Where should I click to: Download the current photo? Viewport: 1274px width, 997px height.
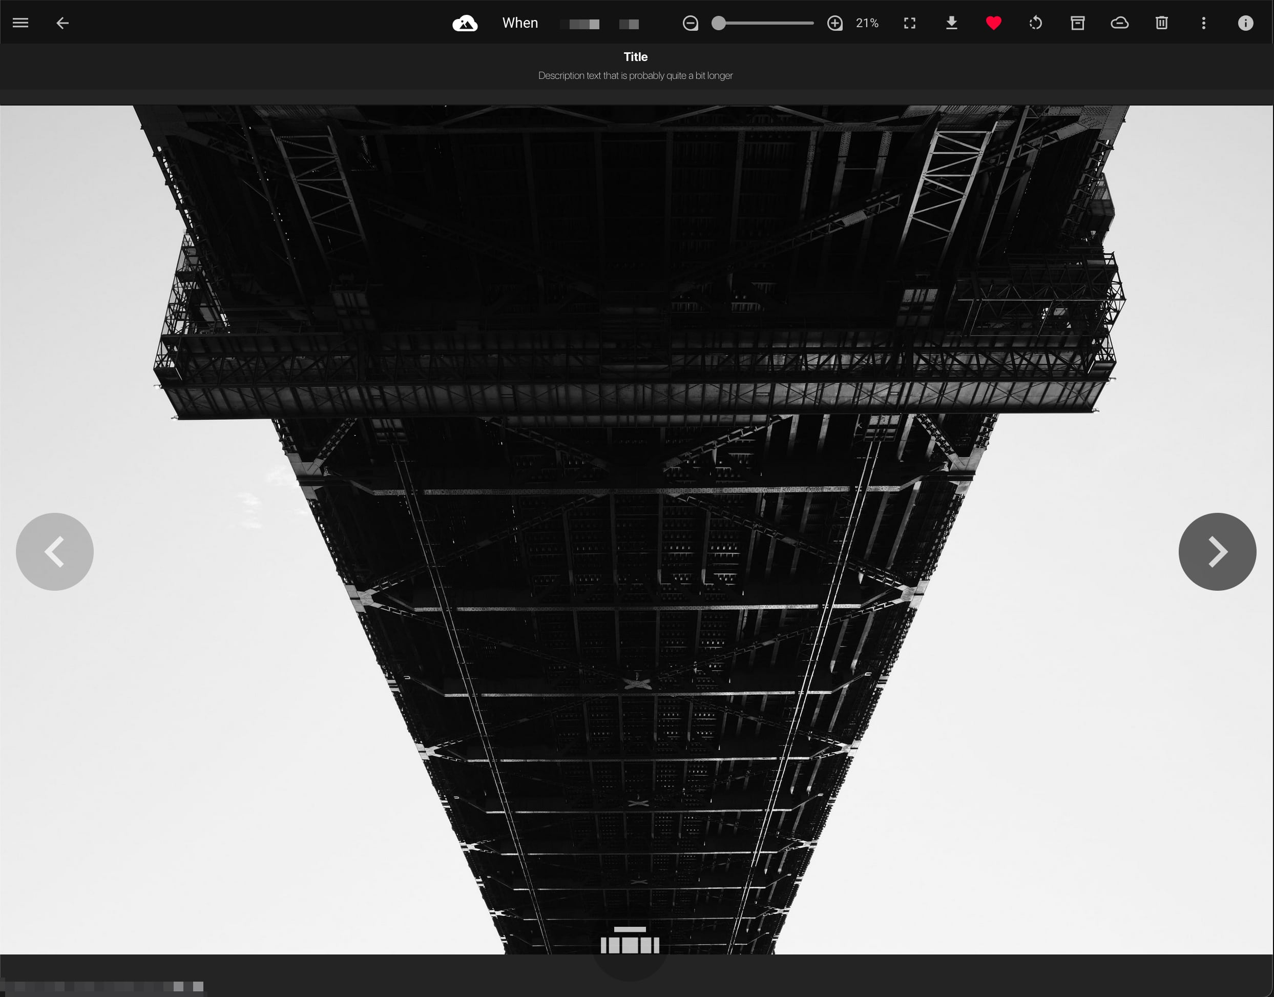(952, 24)
